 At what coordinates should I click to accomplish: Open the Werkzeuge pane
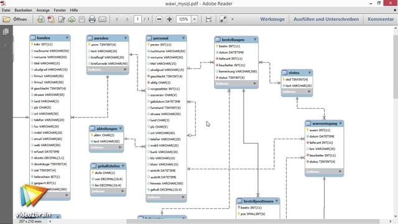[272, 19]
